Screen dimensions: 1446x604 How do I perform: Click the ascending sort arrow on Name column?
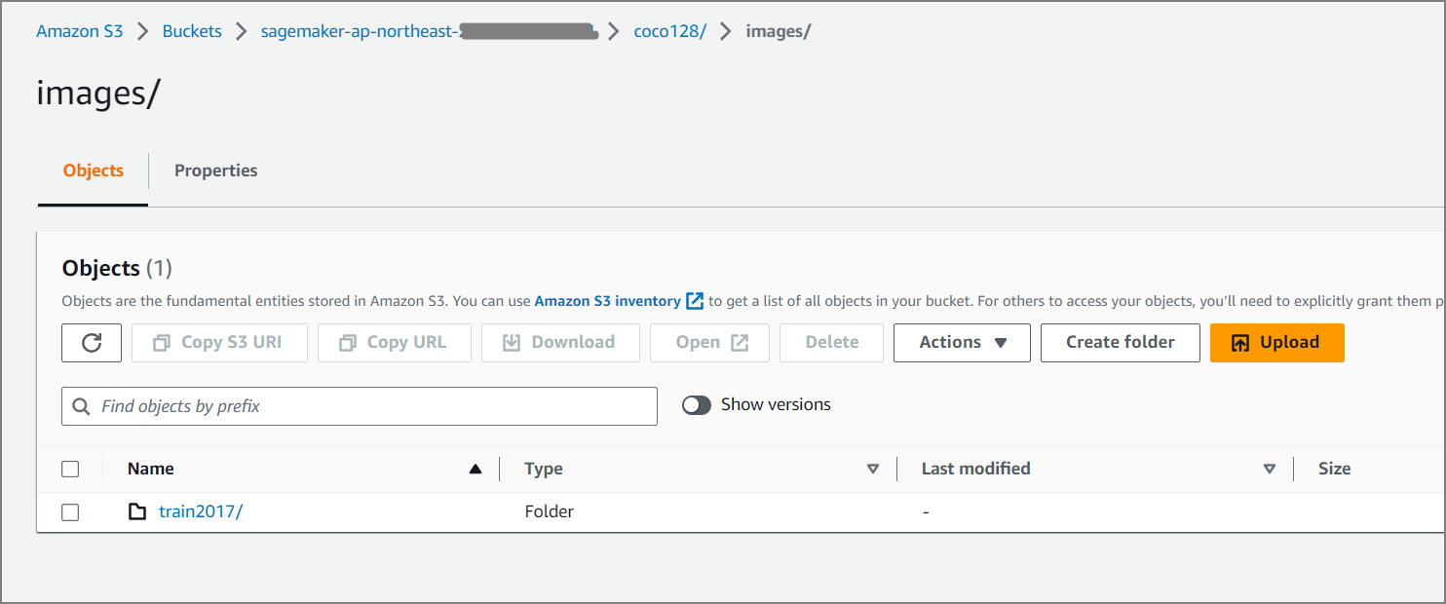(476, 470)
